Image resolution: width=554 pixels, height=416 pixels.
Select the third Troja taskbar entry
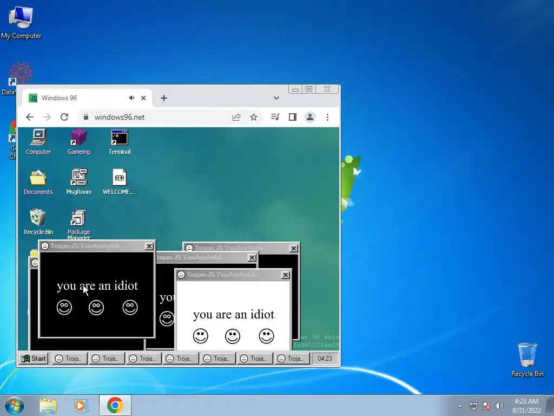(143, 359)
